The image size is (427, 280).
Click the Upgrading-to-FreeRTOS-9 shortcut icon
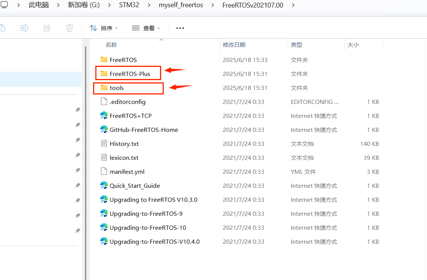pyautogui.click(x=104, y=213)
